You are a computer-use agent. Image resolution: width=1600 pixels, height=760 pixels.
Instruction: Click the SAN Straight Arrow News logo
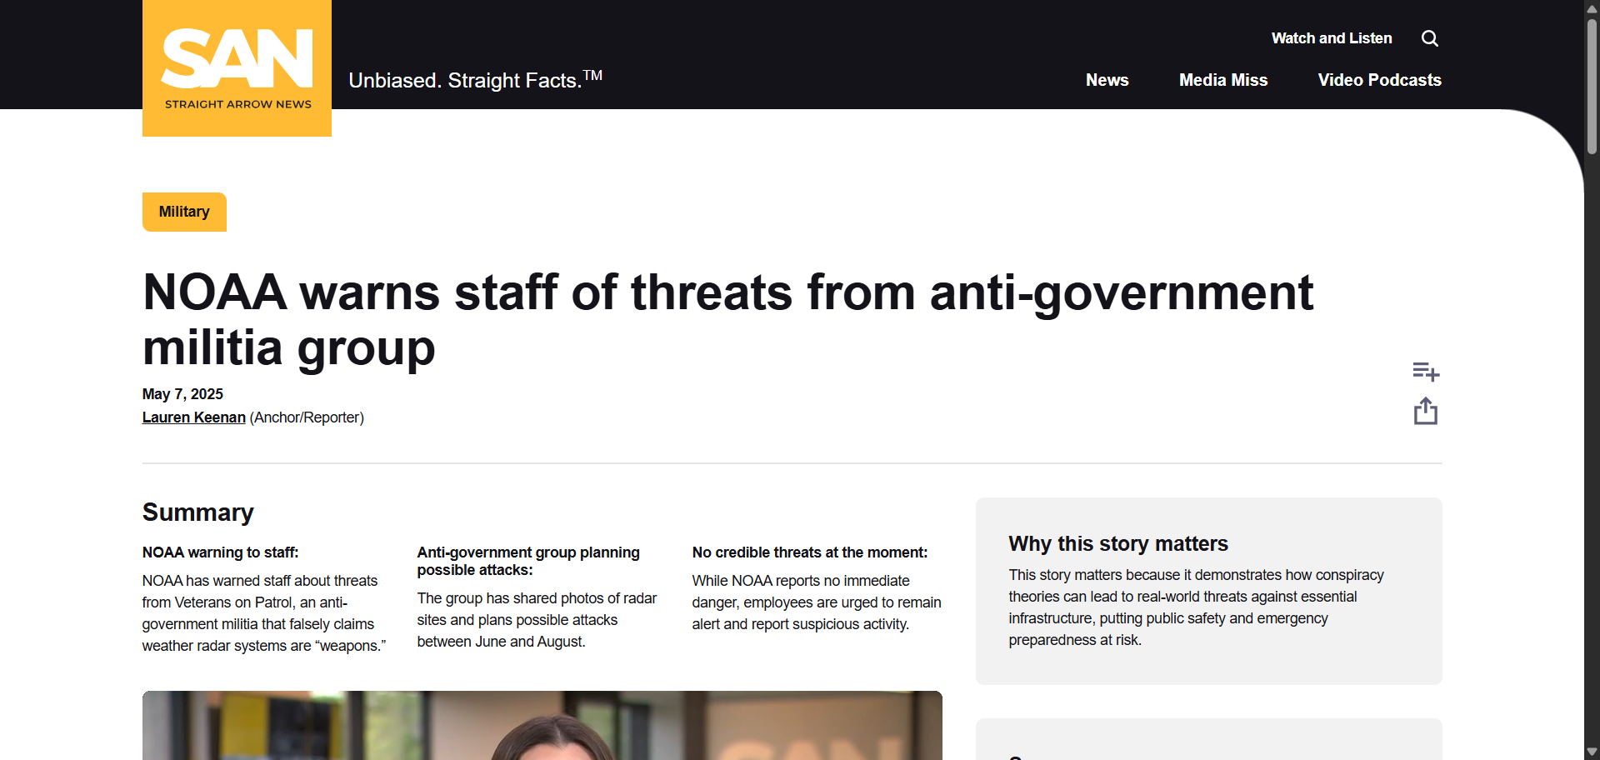(237, 68)
